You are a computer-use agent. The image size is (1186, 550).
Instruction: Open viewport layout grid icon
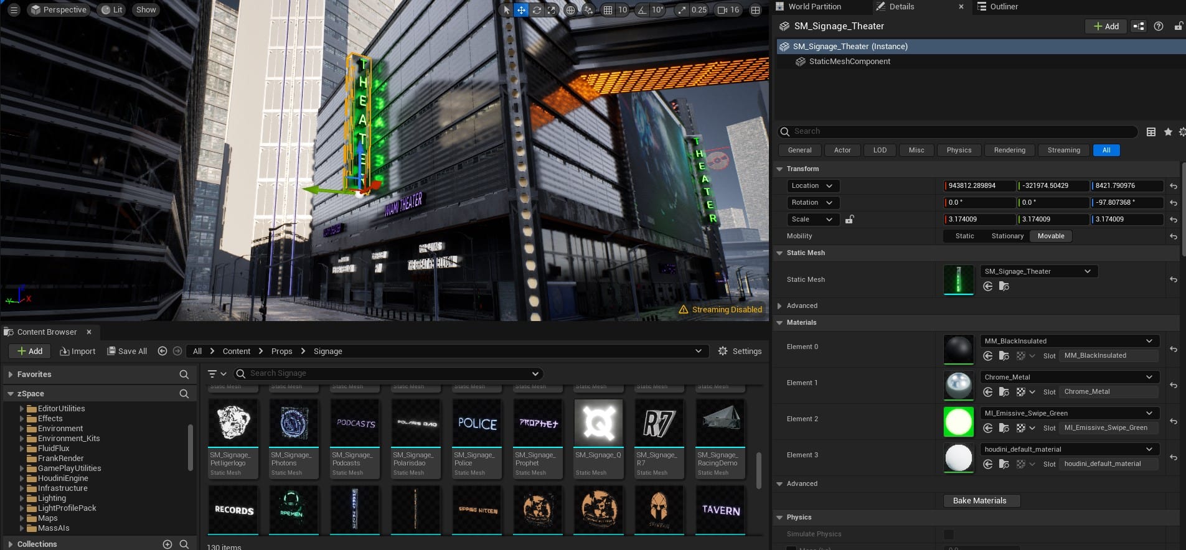[755, 10]
